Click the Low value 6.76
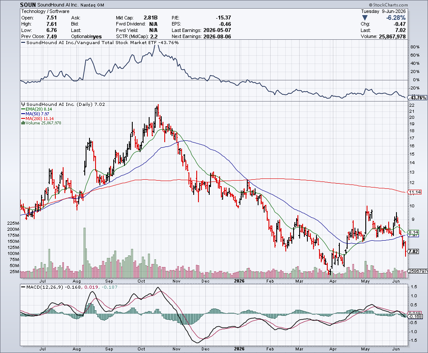Screen dimensions: 428x353 [51, 30]
